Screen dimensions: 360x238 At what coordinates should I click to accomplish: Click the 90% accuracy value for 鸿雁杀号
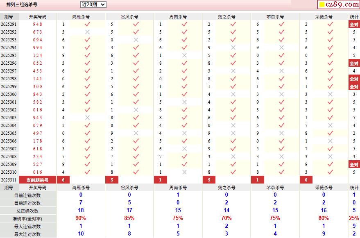[x=81, y=218]
